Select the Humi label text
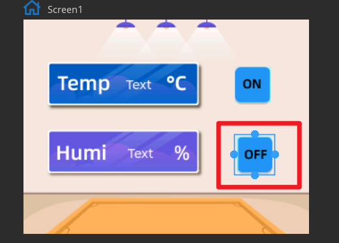This screenshot has width=339, height=243. (81, 153)
